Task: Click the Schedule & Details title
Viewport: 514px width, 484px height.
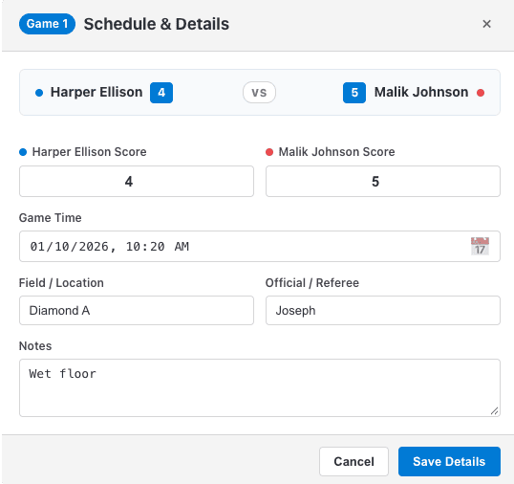Action: point(157,24)
